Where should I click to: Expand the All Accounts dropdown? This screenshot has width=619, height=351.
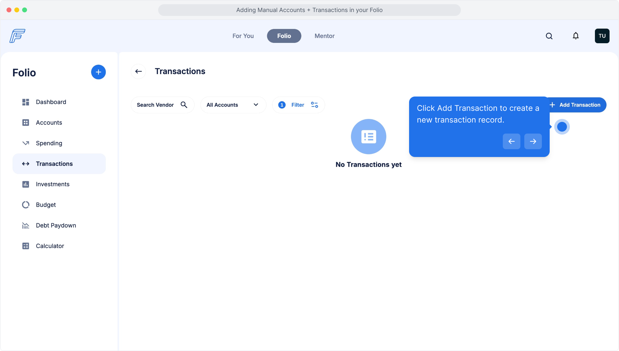pyautogui.click(x=233, y=105)
